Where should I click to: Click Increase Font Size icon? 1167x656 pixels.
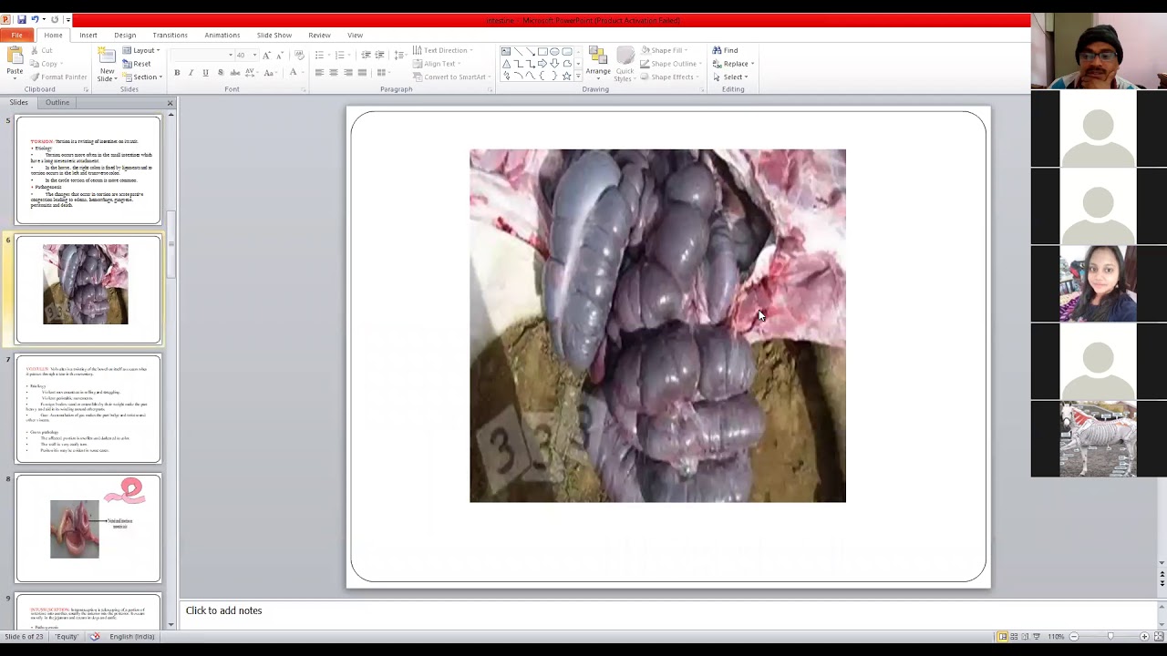point(266,56)
